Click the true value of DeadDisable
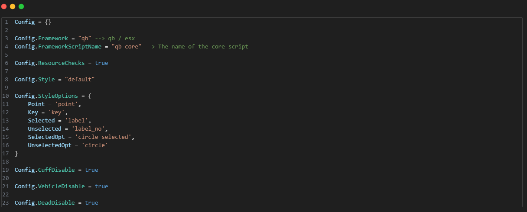The height and width of the screenshot is (212, 527). (x=91, y=202)
